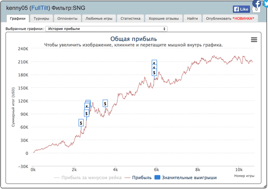Click the top dollar marker near 210K
Image resolution: width=268 pixels, height=189 pixels.
(154, 62)
